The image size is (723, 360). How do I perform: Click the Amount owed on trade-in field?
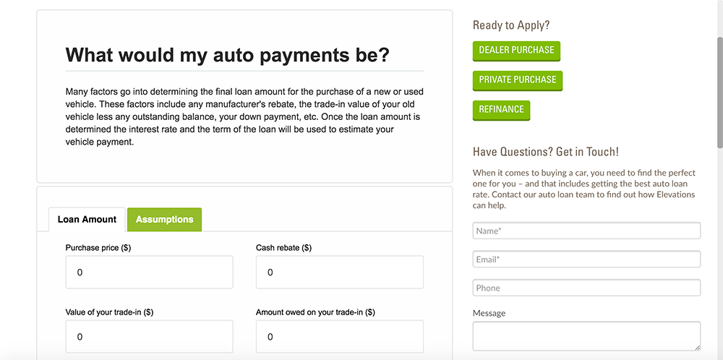[x=339, y=337]
